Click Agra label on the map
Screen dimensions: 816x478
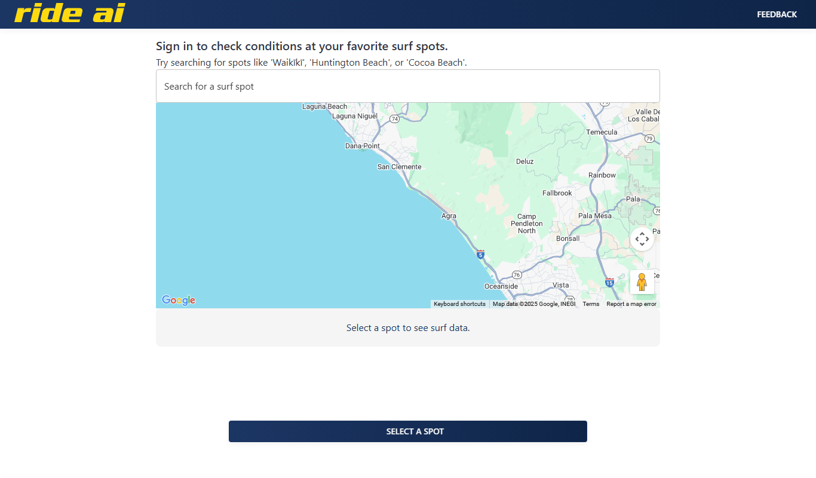(x=449, y=216)
